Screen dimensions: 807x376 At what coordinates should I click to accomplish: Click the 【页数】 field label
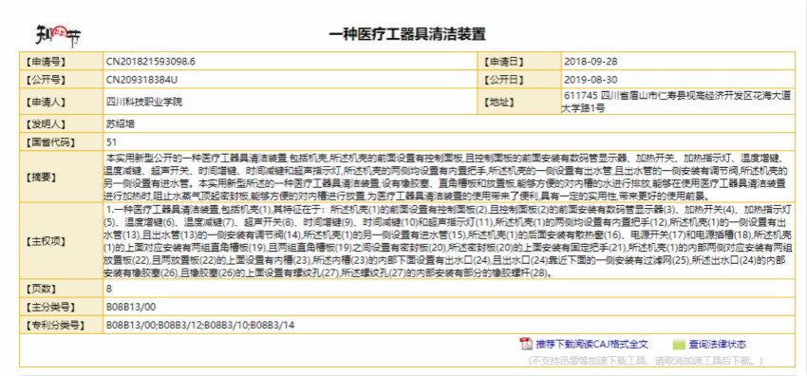pyautogui.click(x=42, y=289)
